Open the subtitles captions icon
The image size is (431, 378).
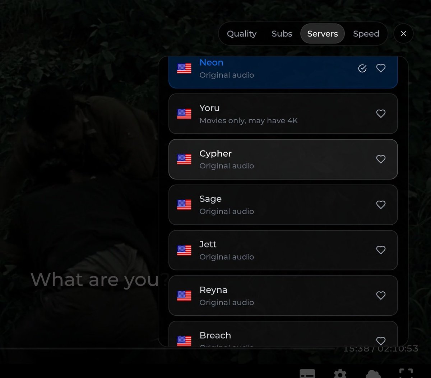tap(307, 374)
